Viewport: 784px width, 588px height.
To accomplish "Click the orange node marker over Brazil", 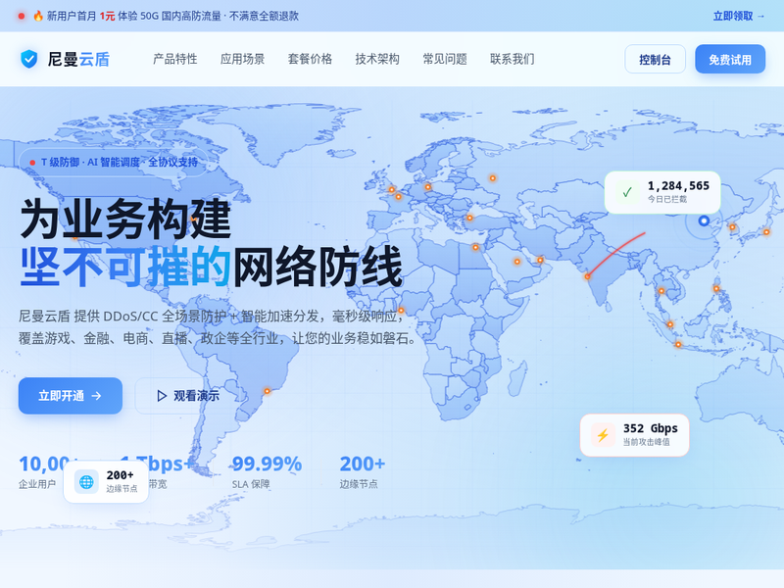I will (267, 391).
